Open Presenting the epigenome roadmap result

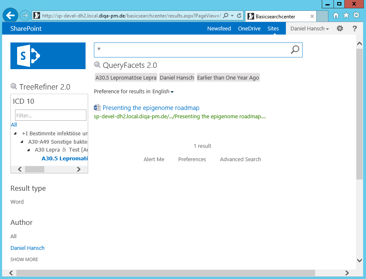coord(151,108)
